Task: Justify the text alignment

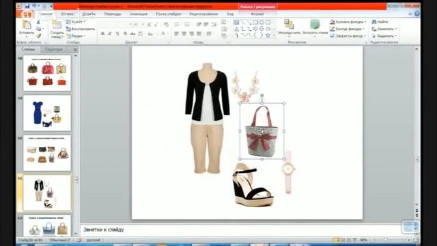Action: point(199,33)
